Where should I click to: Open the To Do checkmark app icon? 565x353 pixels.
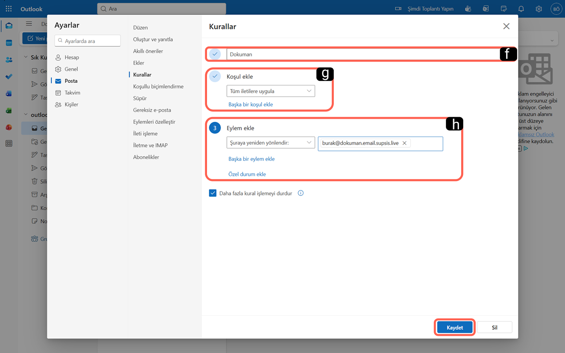point(9,77)
